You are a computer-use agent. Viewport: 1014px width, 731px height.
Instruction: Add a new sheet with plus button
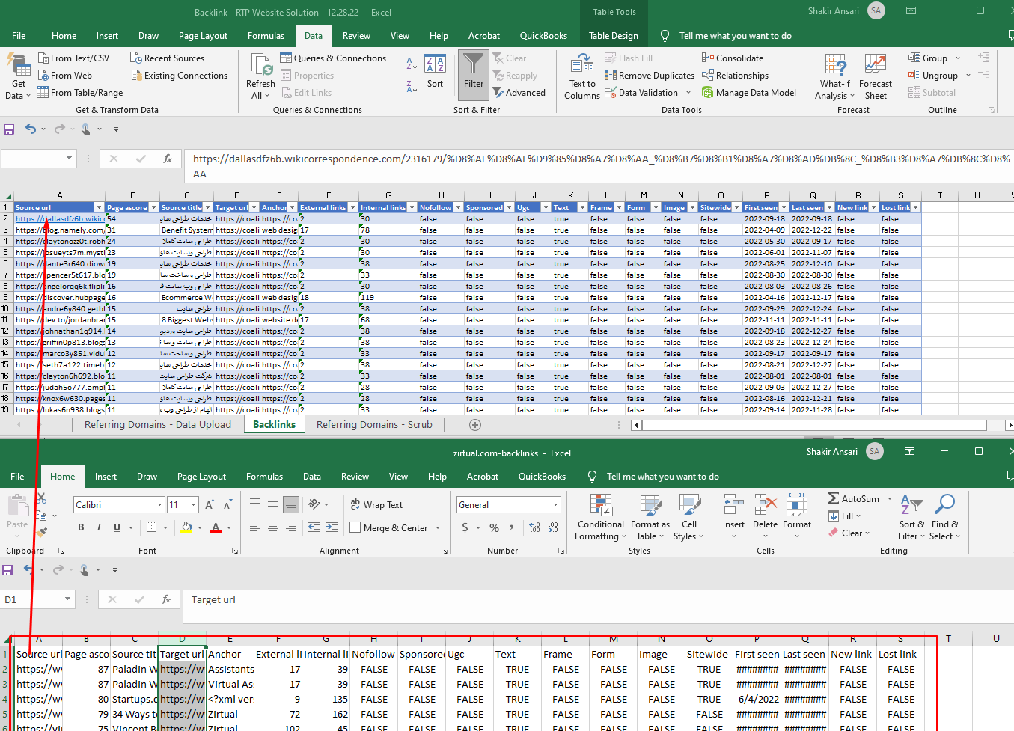[x=474, y=425]
